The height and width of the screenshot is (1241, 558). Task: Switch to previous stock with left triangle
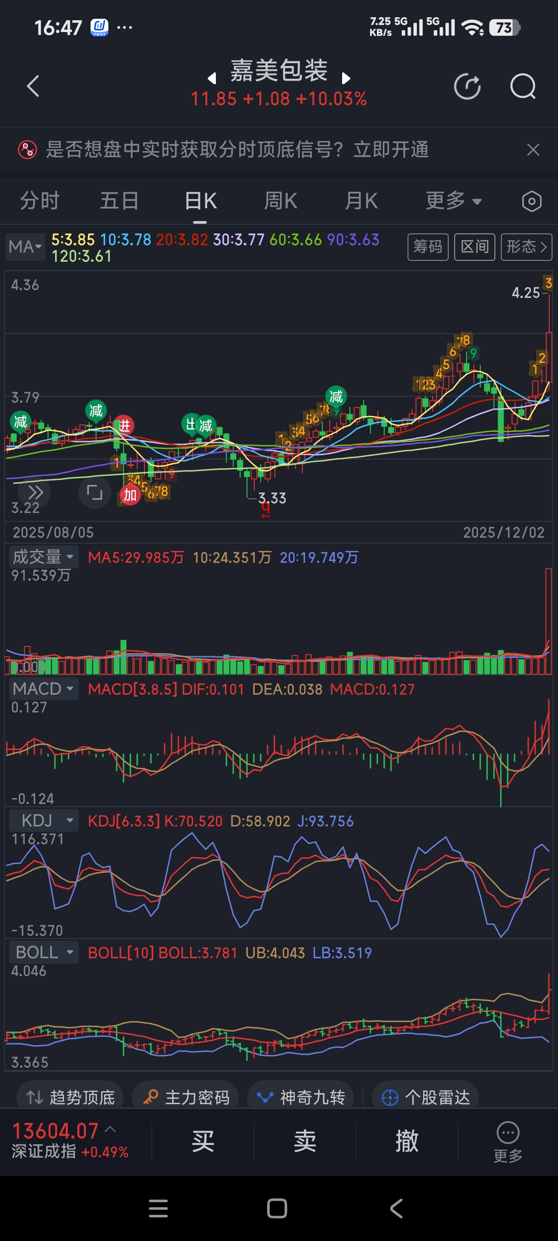point(211,78)
